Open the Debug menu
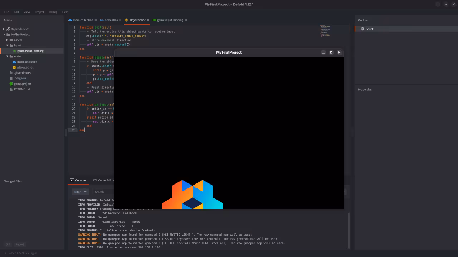Screen dimensions: 458x257 pos(53,12)
